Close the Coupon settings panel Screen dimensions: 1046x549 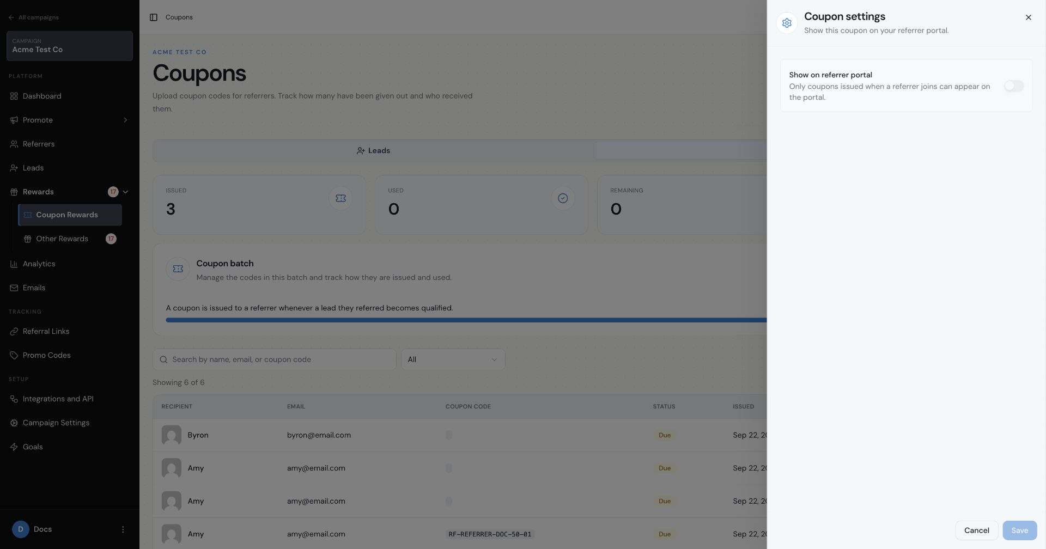1028,17
